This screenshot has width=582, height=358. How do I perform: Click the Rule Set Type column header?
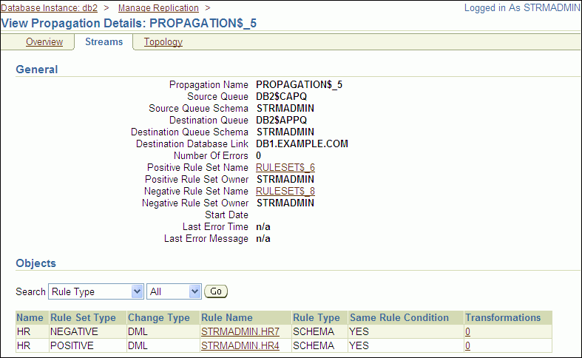coord(83,318)
